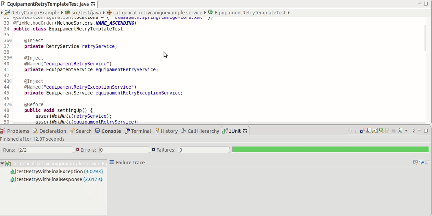
Task: Click the Terminal tab icon
Action: (127, 131)
